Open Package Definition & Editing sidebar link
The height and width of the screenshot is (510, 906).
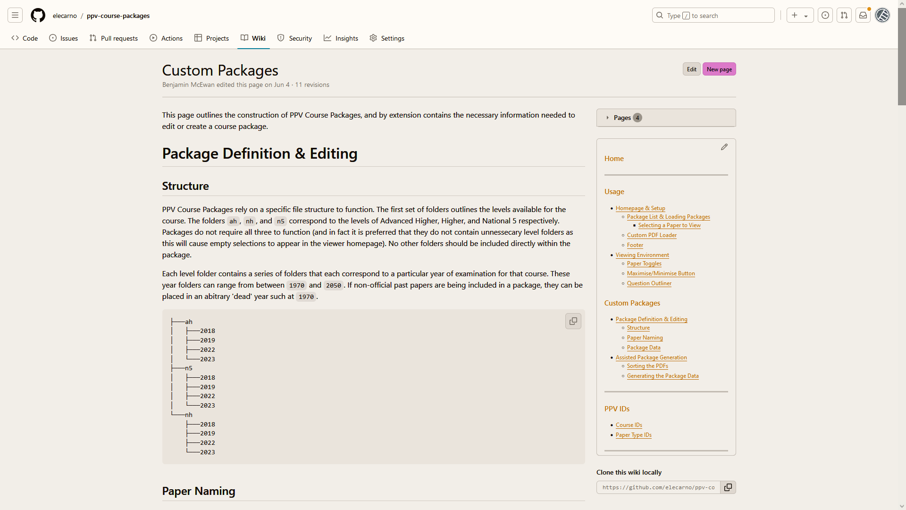pyautogui.click(x=651, y=319)
